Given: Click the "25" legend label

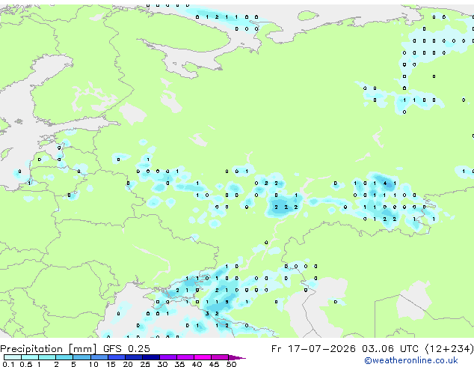Looking at the screenshot, I should tap(145, 364).
